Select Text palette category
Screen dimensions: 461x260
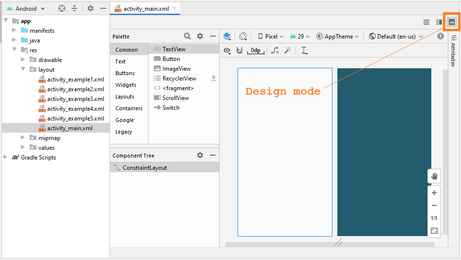[x=129, y=61]
